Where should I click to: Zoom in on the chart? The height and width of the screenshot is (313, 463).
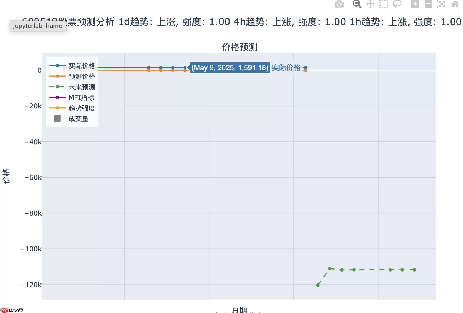coord(415,4)
